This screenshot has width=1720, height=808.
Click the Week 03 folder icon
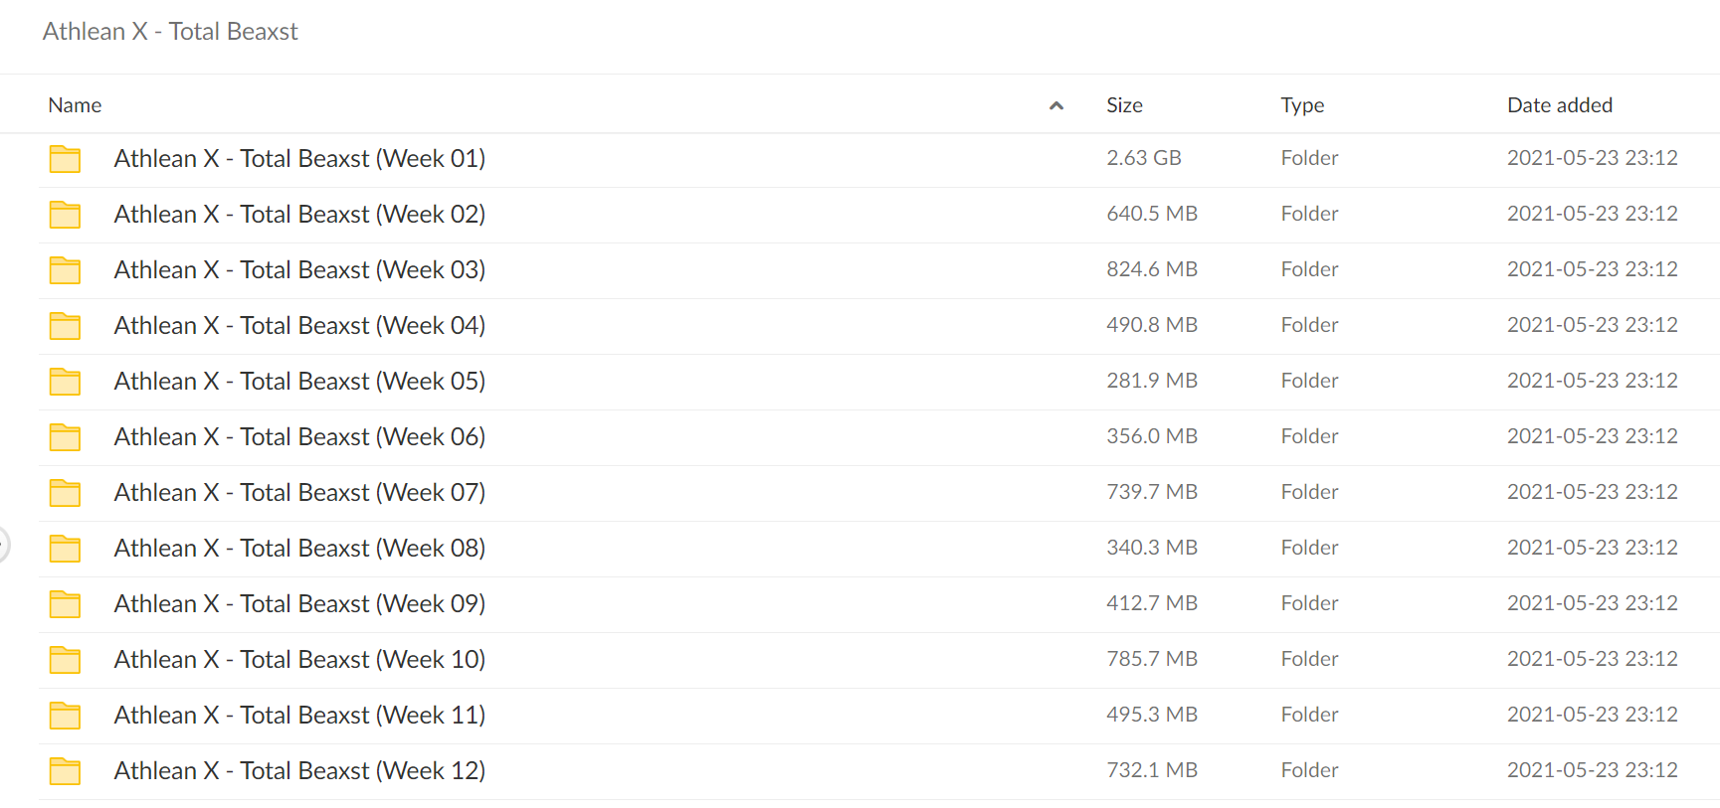coord(65,270)
